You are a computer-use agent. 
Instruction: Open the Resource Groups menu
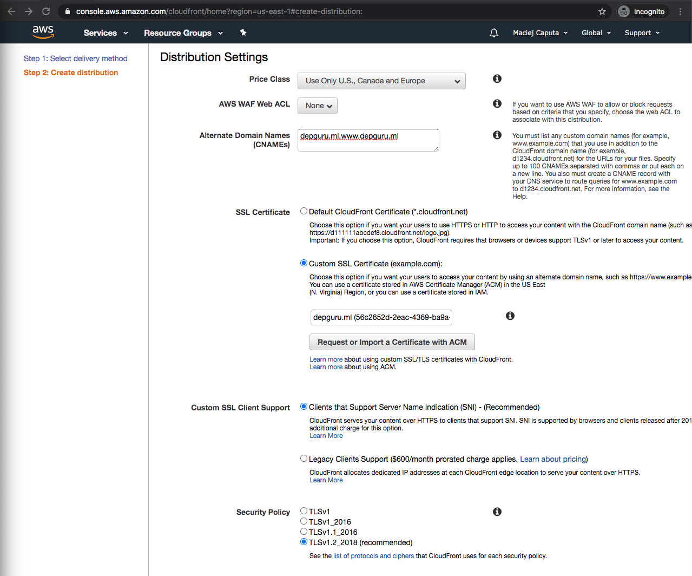(183, 33)
